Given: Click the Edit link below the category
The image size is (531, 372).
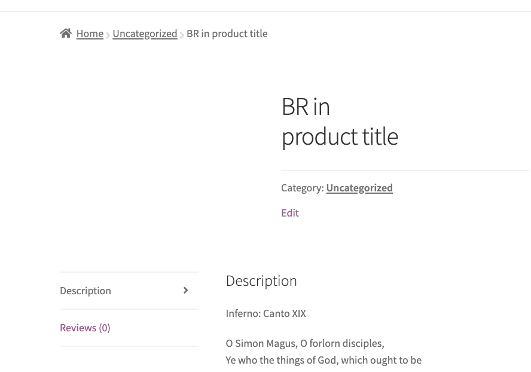Looking at the screenshot, I should click(x=289, y=212).
